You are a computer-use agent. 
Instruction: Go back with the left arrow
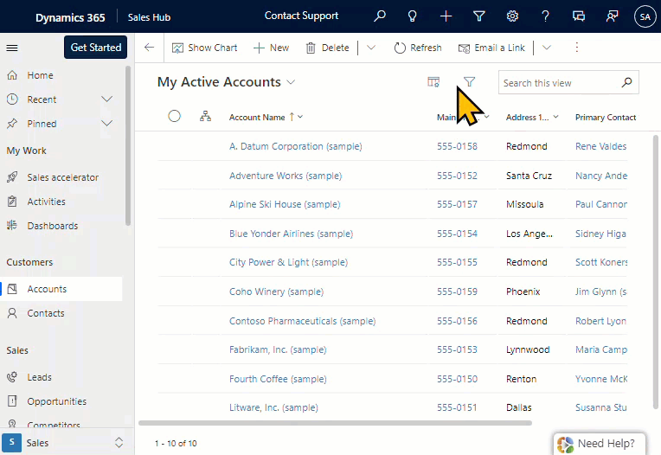coord(149,48)
